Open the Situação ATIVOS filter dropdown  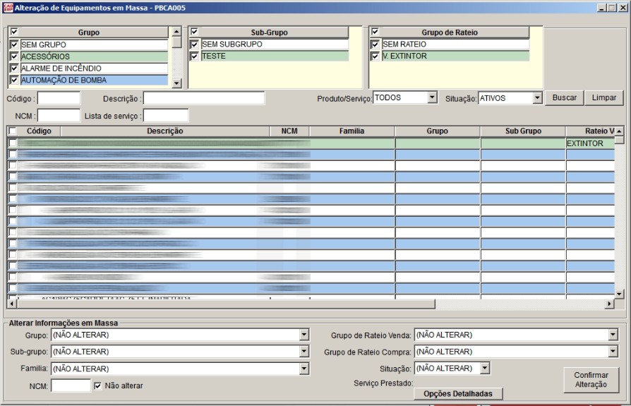tap(537, 97)
